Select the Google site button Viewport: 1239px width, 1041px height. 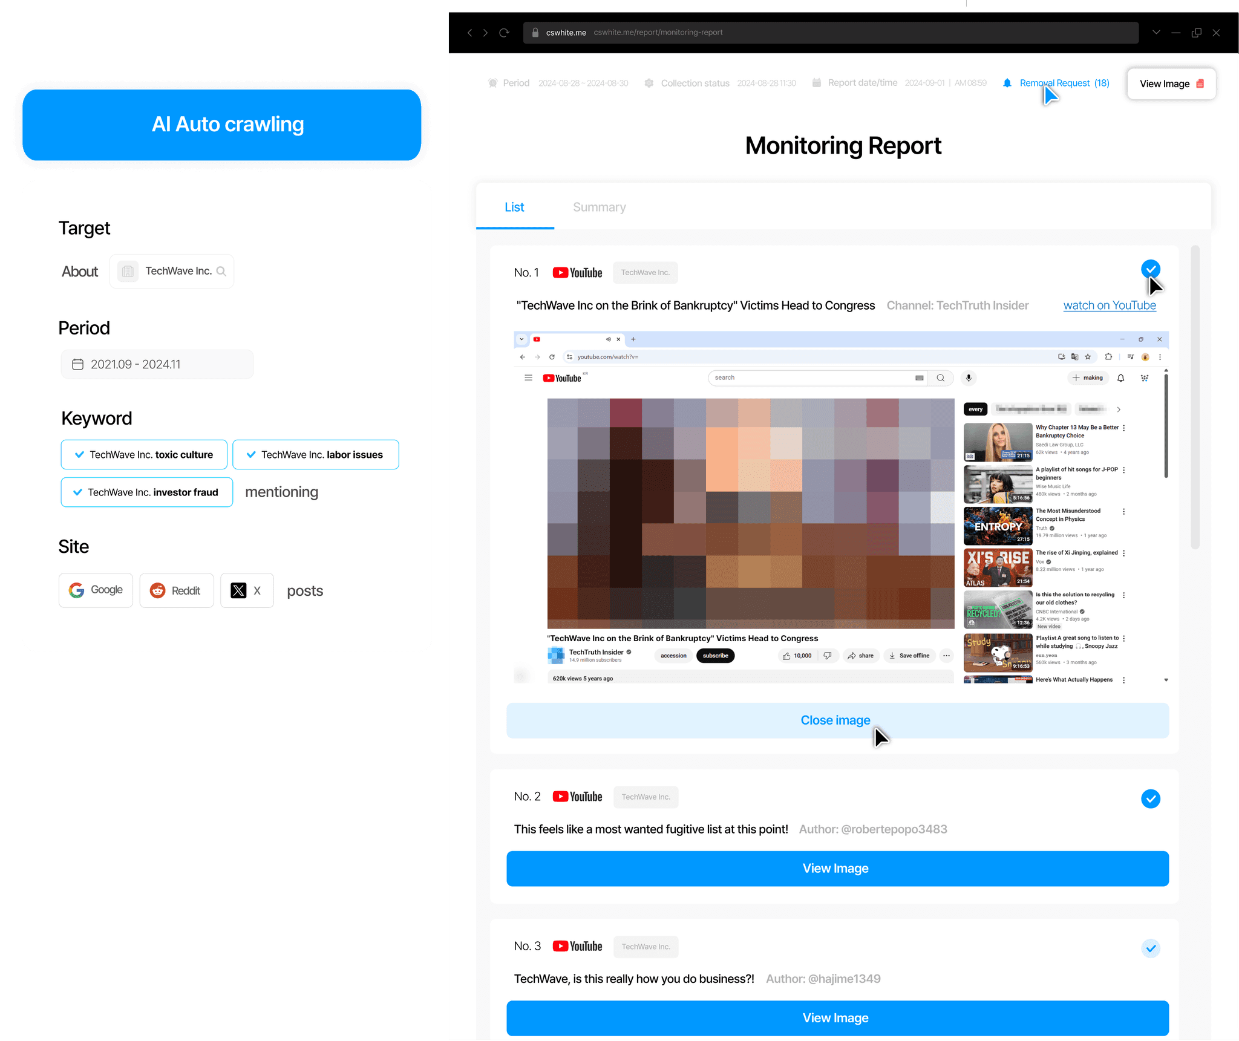click(x=96, y=590)
